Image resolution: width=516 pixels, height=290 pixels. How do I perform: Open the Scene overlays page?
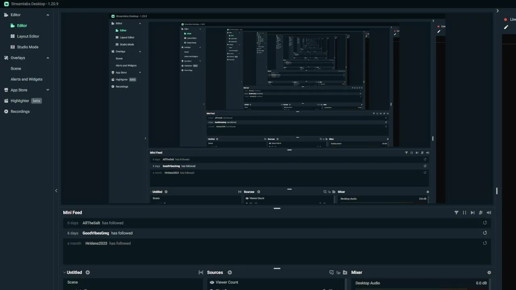(16, 68)
